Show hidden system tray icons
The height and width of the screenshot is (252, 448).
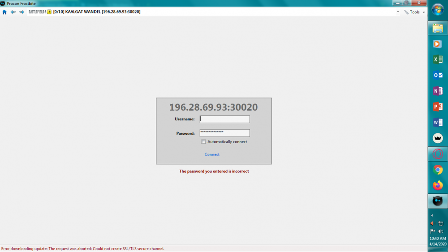pos(432,215)
